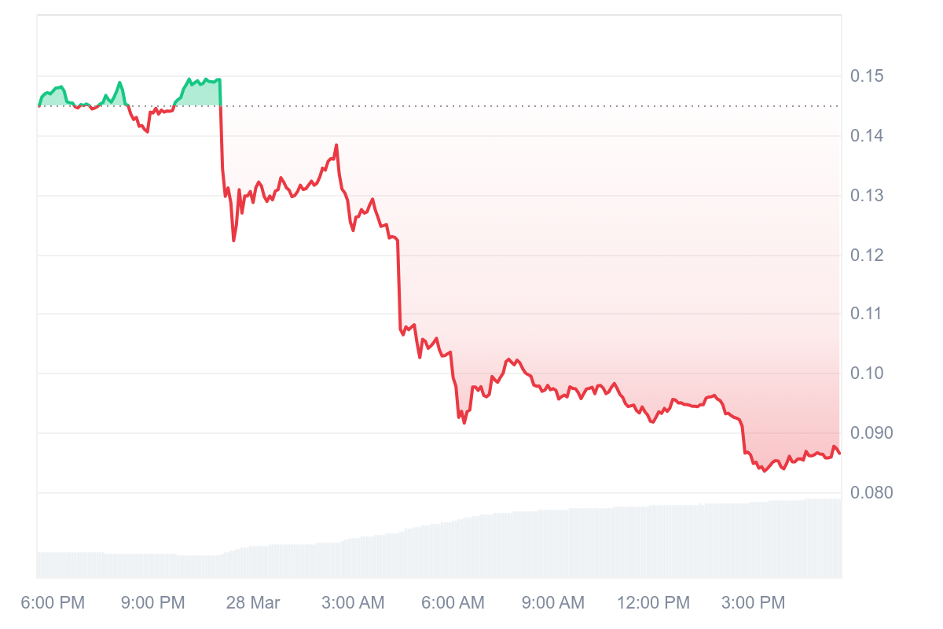Click the 0.14 price axis label
Screen dimensions: 943x629
(867, 136)
